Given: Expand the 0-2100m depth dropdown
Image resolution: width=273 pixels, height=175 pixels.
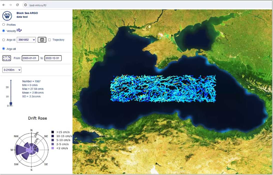Looking at the screenshot, I should (12, 70).
